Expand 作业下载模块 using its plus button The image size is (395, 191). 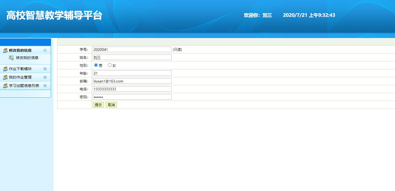click(45, 69)
